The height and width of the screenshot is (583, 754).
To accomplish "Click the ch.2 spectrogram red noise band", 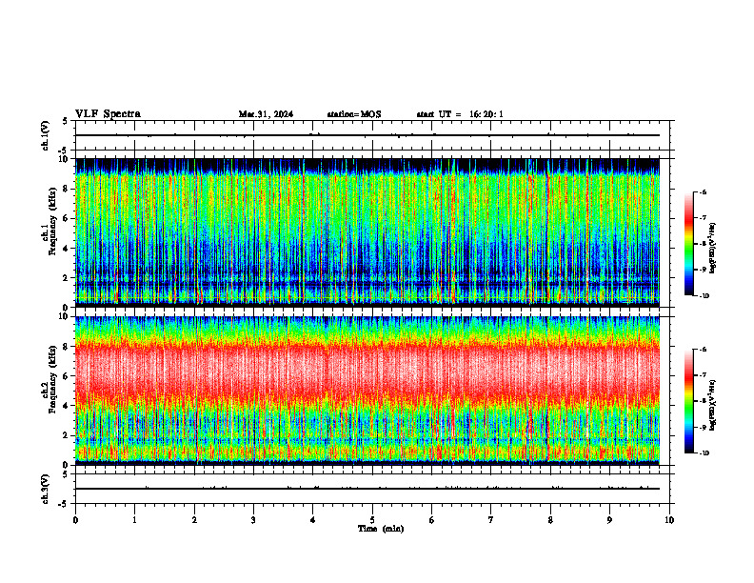I will pos(367,372).
